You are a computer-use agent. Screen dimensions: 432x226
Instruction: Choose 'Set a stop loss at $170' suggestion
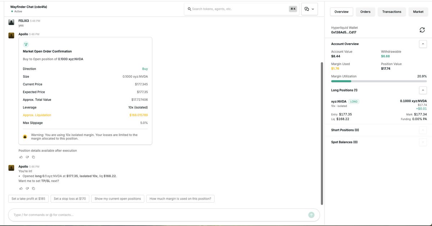[70, 199]
